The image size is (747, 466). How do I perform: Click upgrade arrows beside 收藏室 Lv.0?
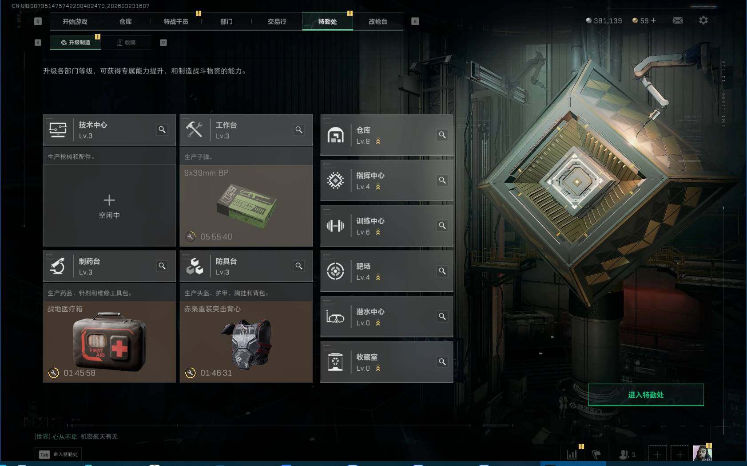coord(378,368)
